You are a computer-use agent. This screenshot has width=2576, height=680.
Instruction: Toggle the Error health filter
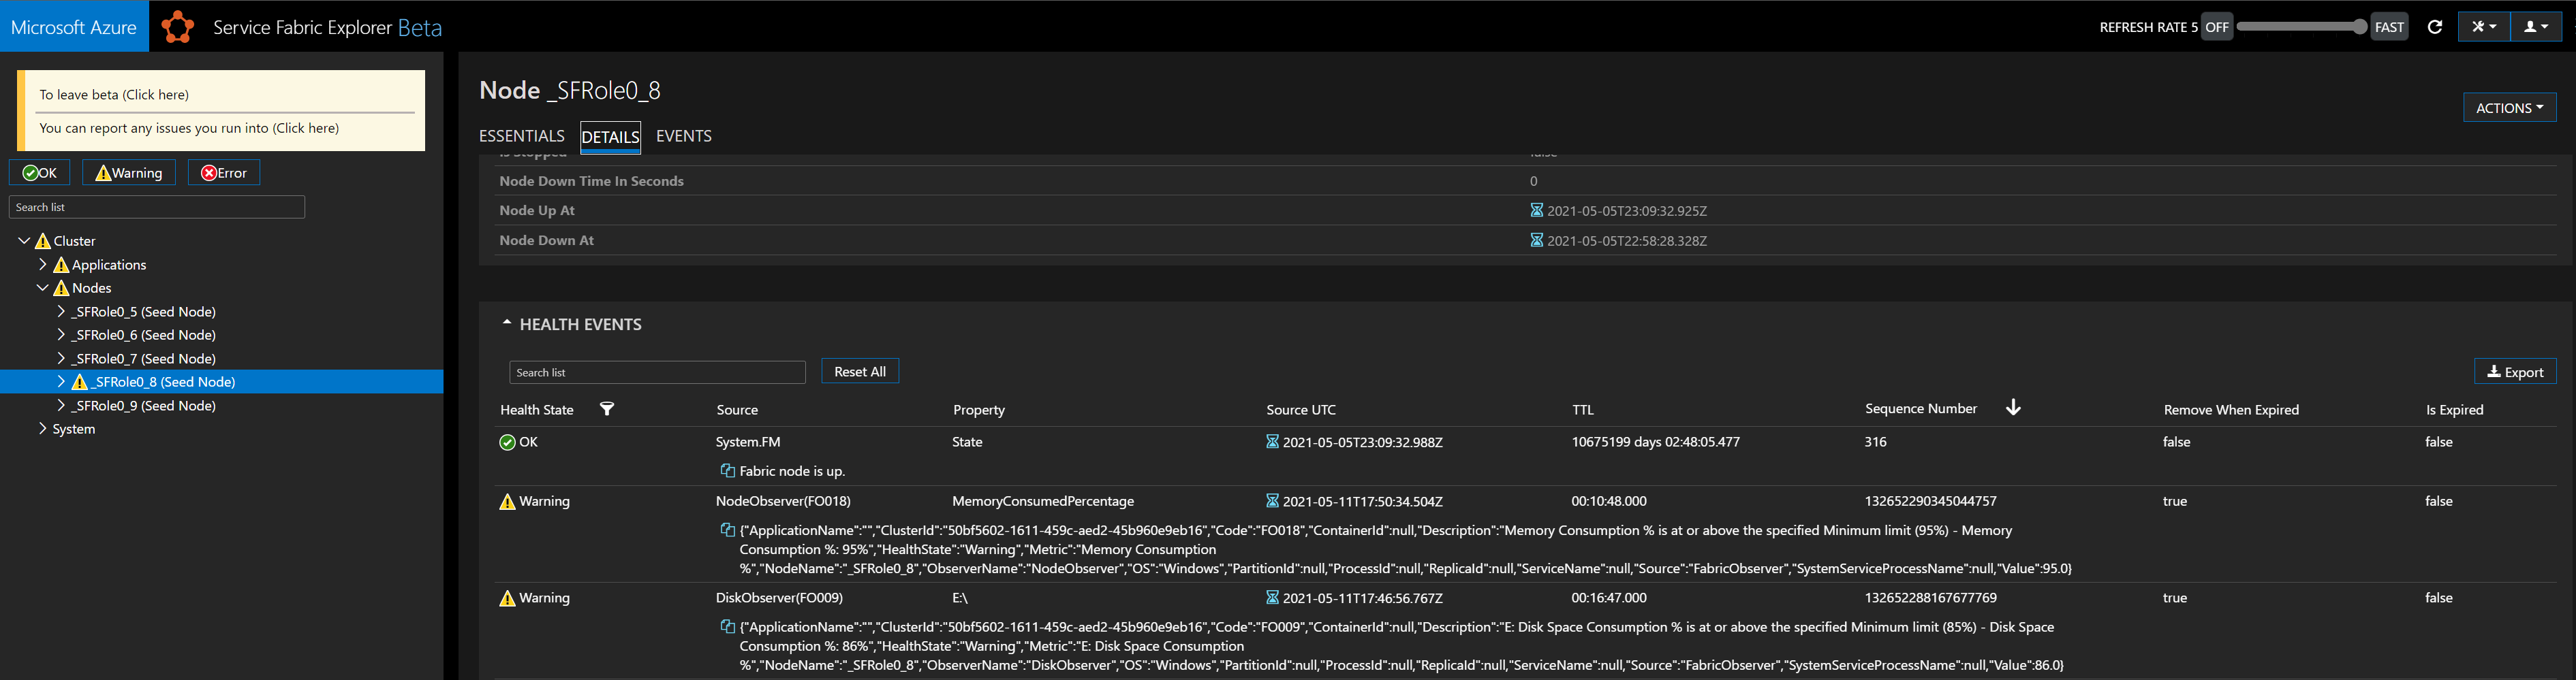point(224,173)
